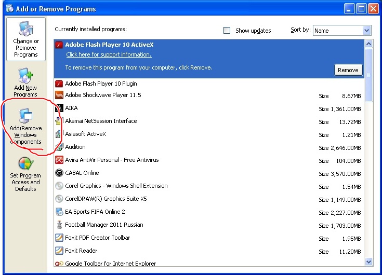Click the 104.00MB size value
Screen dimensions: 382x275
(x=348, y=161)
